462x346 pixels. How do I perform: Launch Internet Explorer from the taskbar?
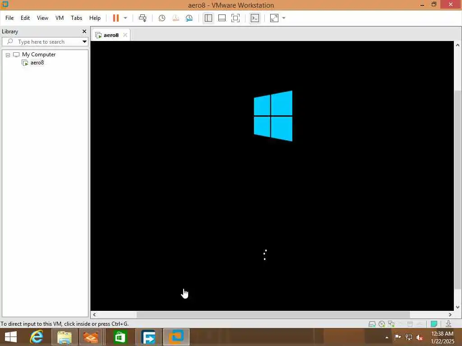(37, 337)
